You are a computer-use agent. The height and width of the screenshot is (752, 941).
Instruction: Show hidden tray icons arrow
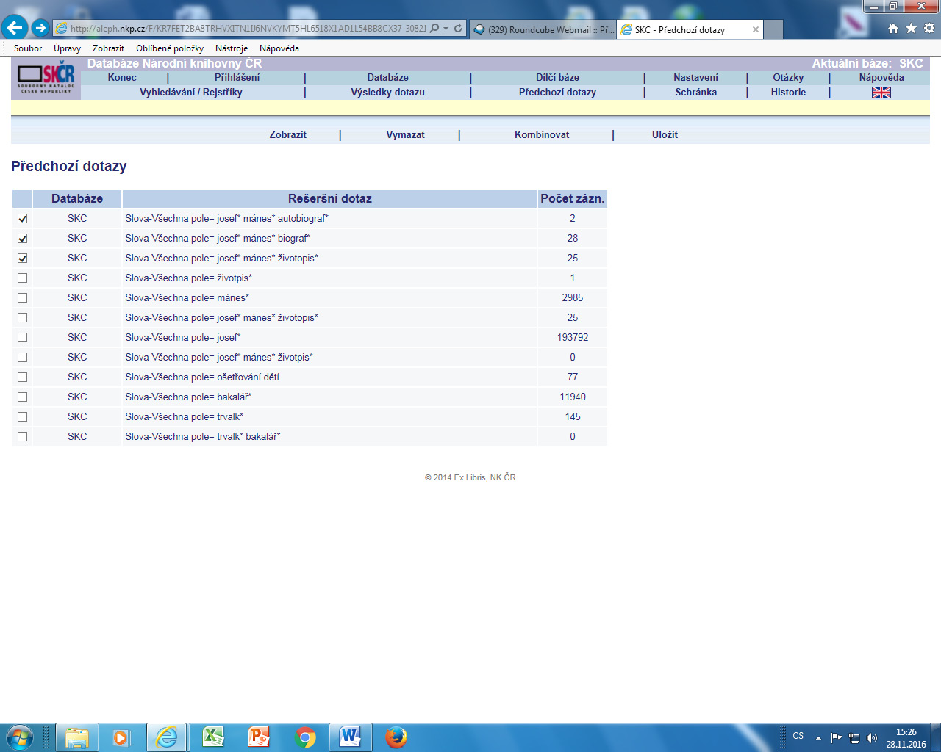[x=818, y=738]
